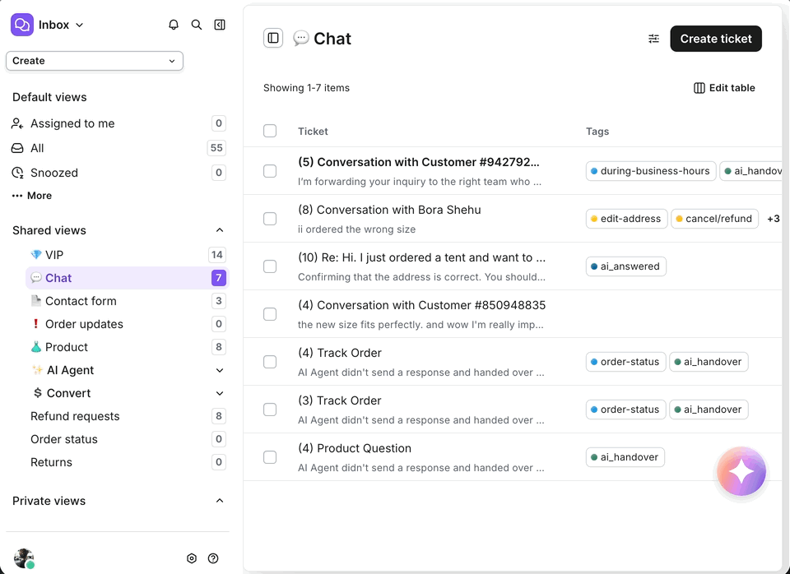Click the All count badge 55

pos(216,148)
